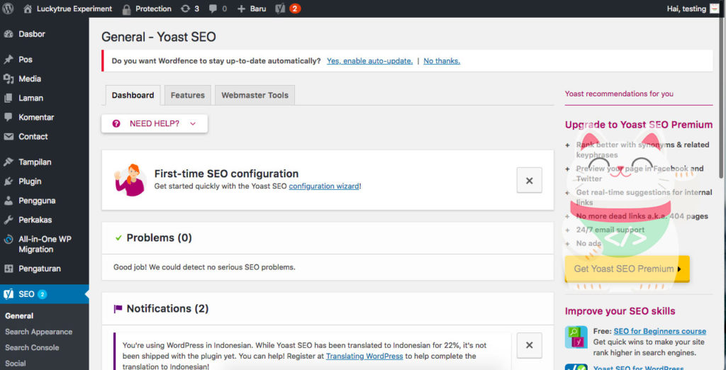Open comments bubble icon showing 0
This screenshot has height=370, width=726.
coord(218,9)
